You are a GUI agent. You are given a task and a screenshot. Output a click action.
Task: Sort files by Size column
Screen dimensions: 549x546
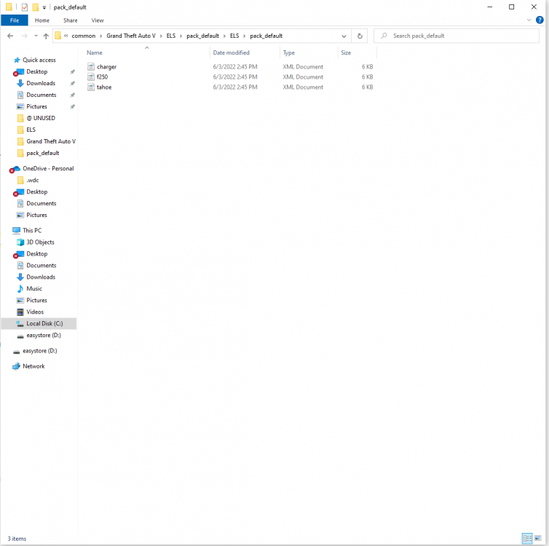pos(346,52)
